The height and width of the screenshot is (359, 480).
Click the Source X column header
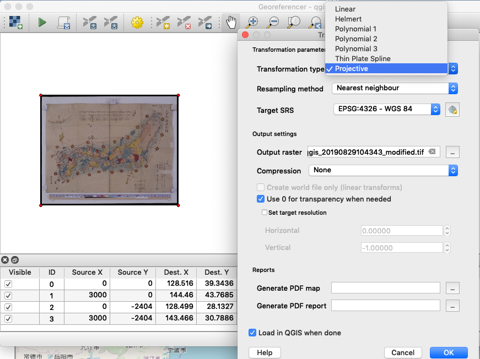(87, 272)
